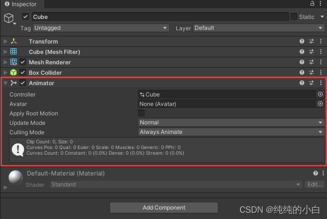Viewport: 327px width, 219px height.
Task: Expand the Box Collider foldout
Action: point(5,73)
